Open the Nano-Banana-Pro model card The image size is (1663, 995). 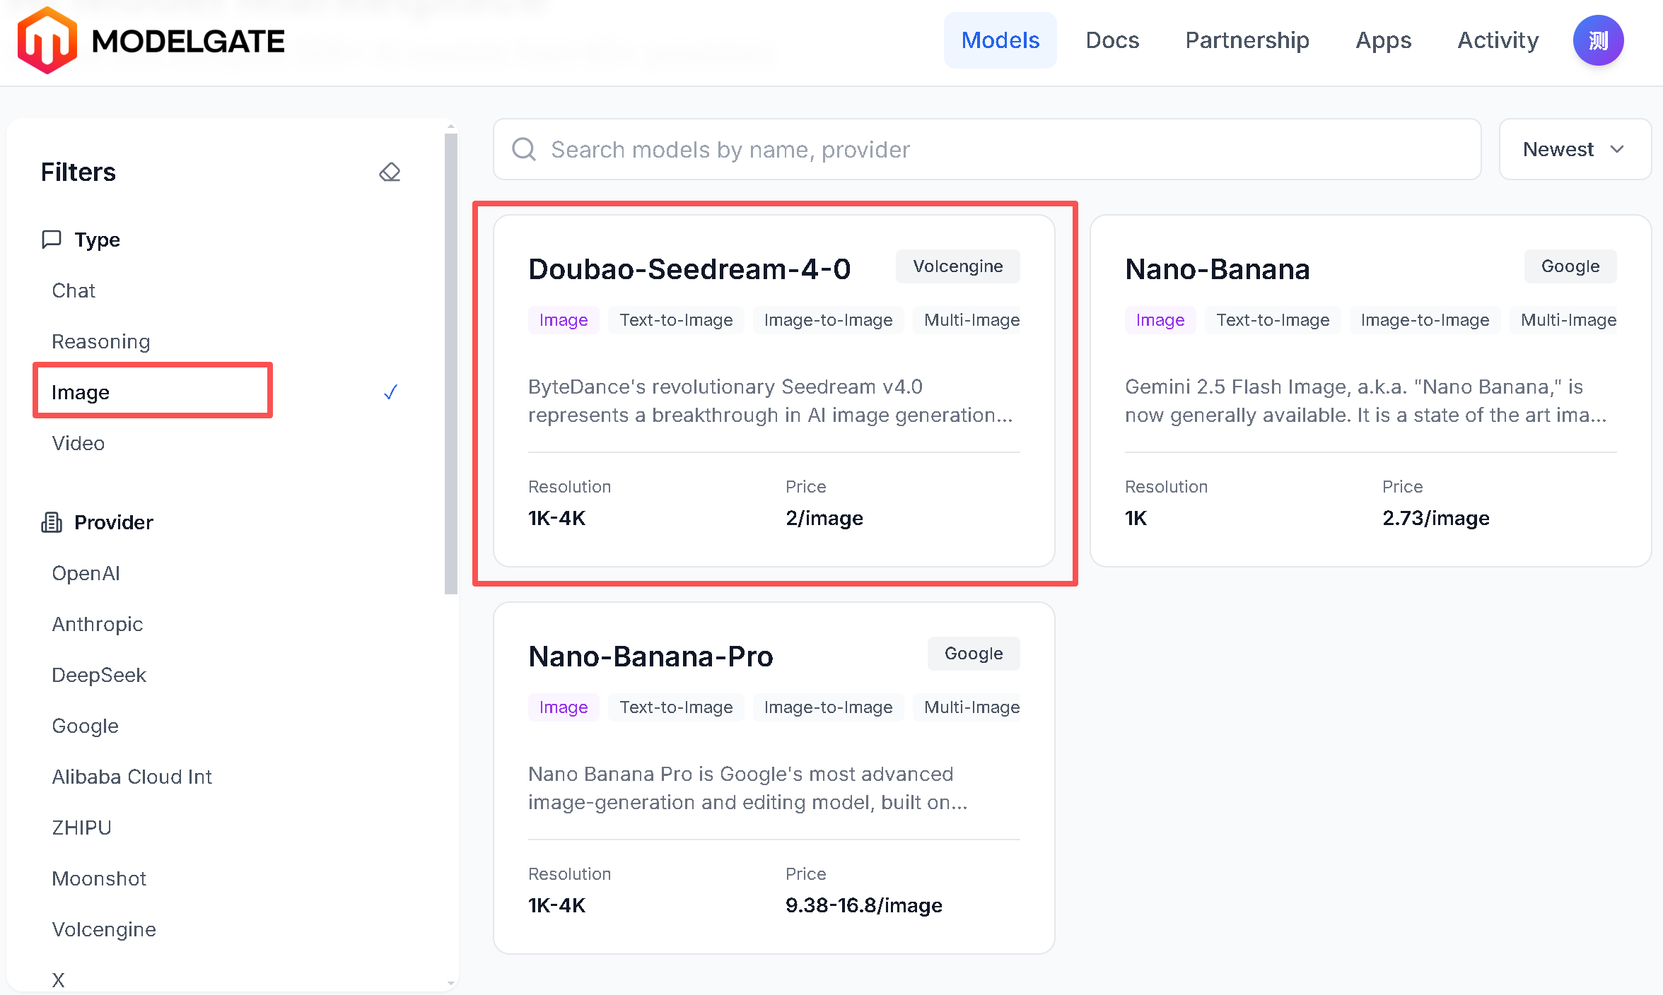click(x=650, y=657)
